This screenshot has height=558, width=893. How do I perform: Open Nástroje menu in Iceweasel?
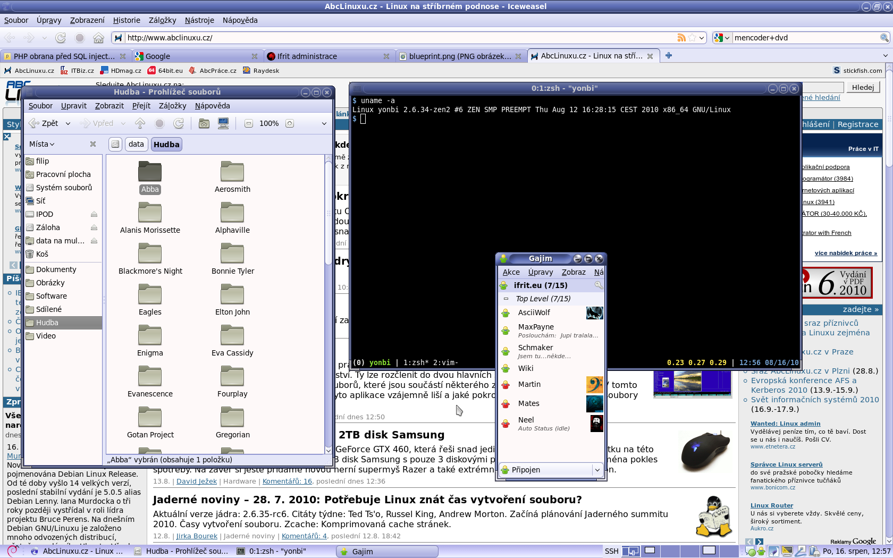(199, 20)
